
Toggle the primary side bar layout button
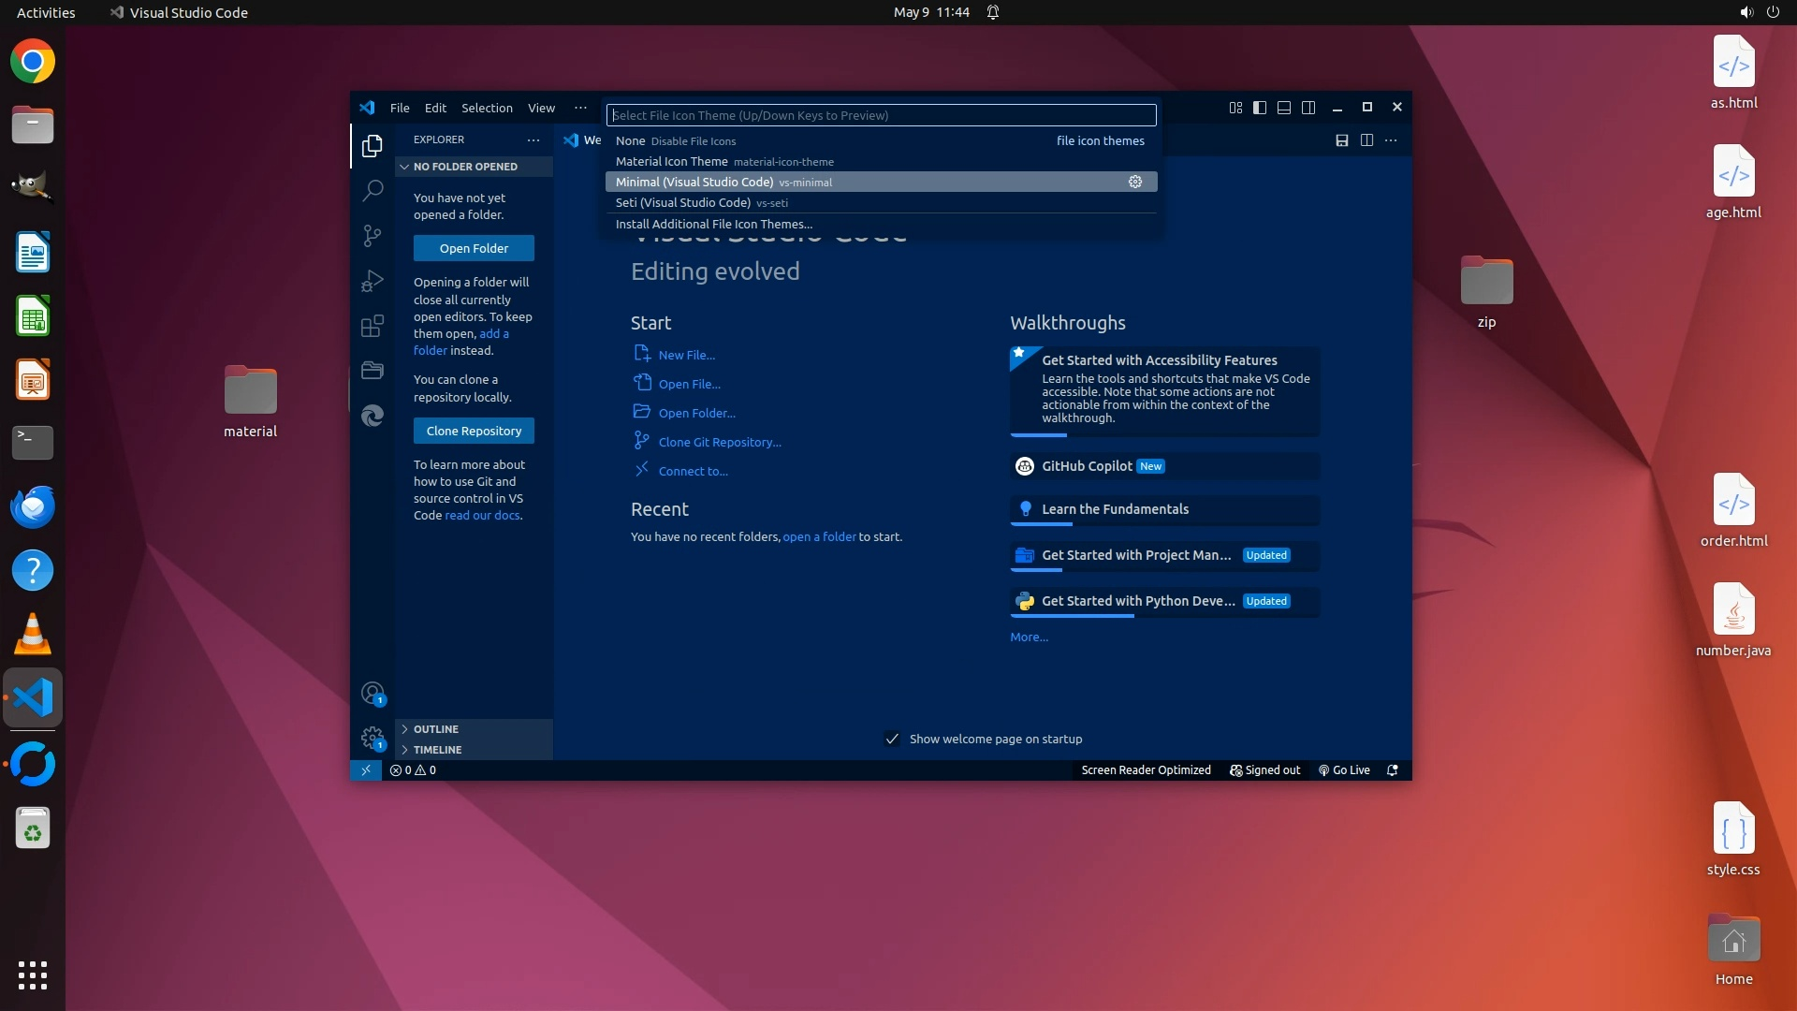pyautogui.click(x=1260, y=108)
